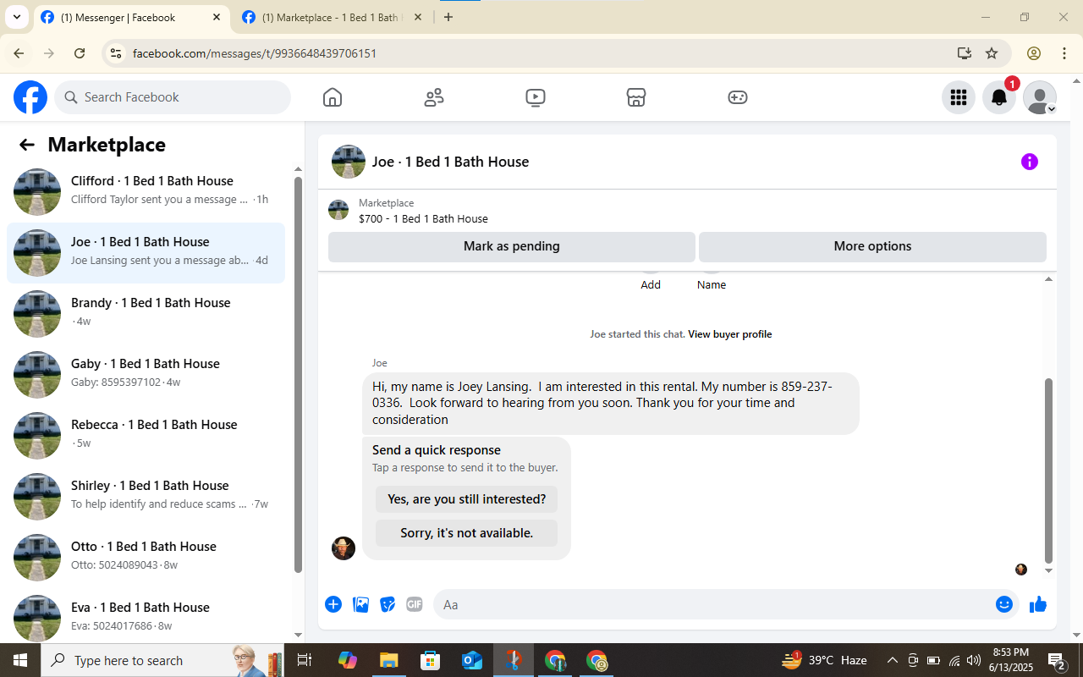Select Joe 1 Bed 1 Bath House conversation
This screenshot has width=1083, height=677.
click(x=146, y=253)
